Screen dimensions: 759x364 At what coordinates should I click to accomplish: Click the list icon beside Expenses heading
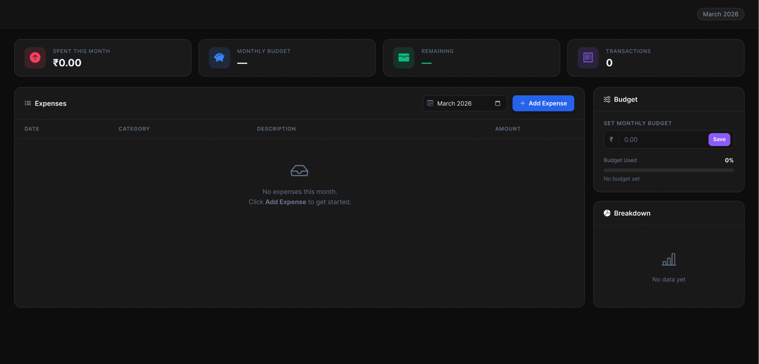28,103
